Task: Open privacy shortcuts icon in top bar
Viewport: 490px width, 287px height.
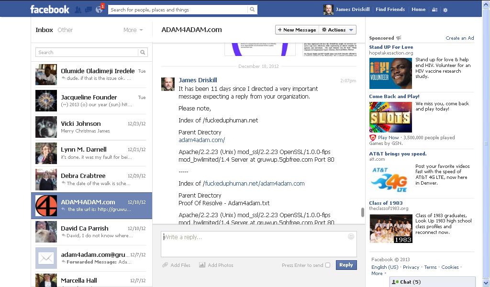Action: coord(434,10)
